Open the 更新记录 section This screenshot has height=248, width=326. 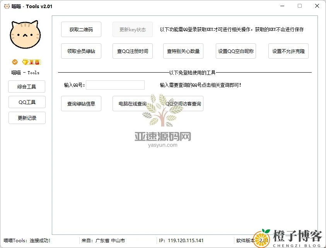click(27, 118)
